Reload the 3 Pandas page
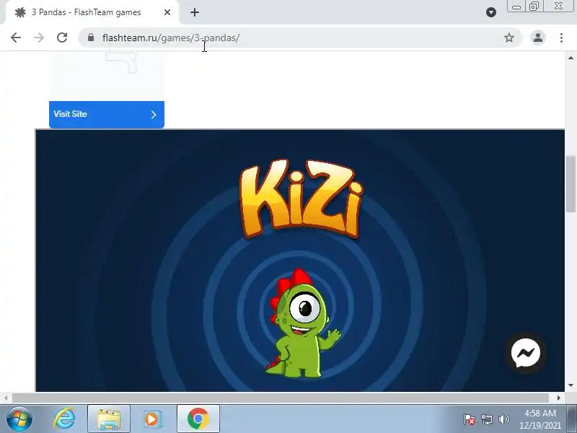577x433 pixels. (62, 38)
